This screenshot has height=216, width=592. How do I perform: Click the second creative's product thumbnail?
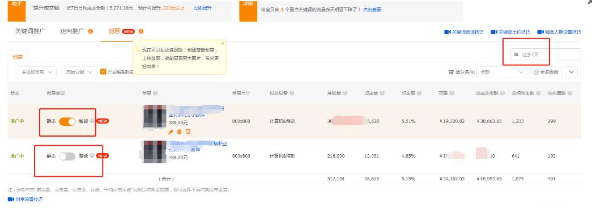tap(155, 152)
